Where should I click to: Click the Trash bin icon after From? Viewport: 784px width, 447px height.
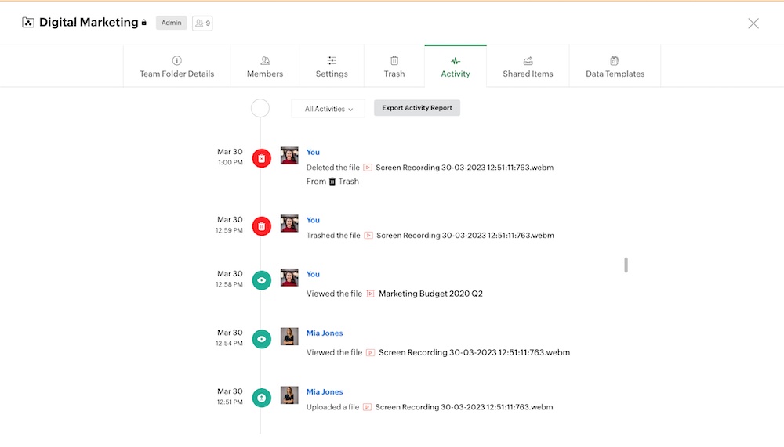(332, 182)
